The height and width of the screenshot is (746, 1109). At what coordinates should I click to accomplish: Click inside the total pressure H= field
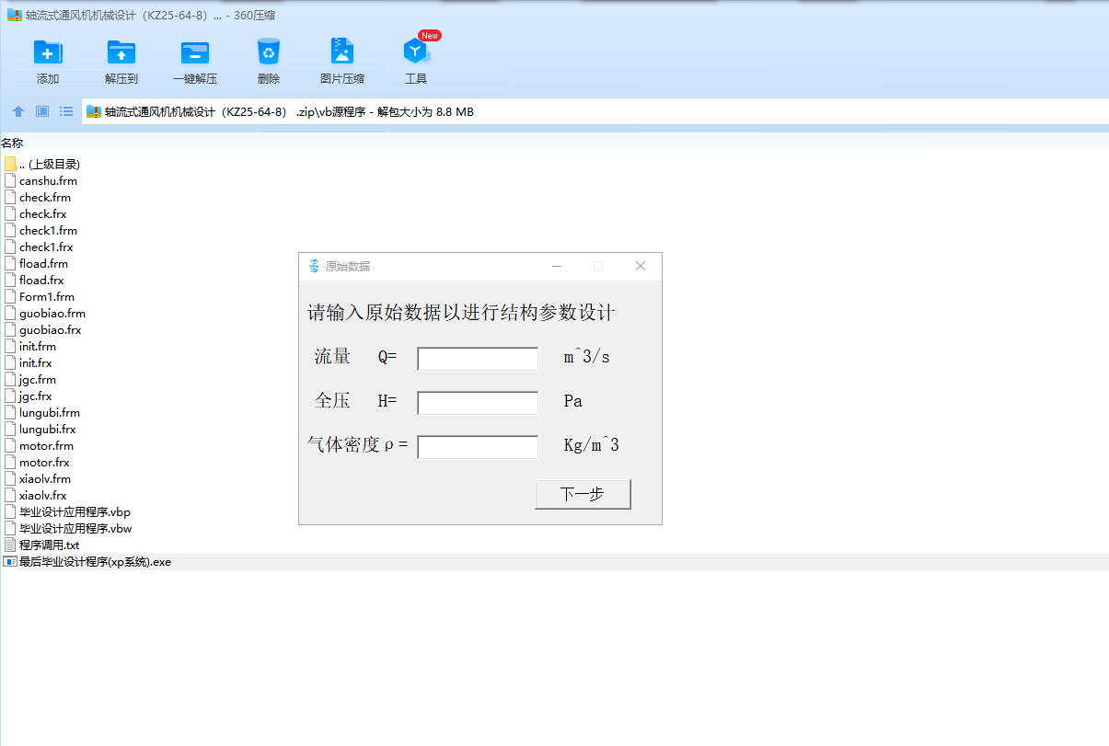point(478,403)
